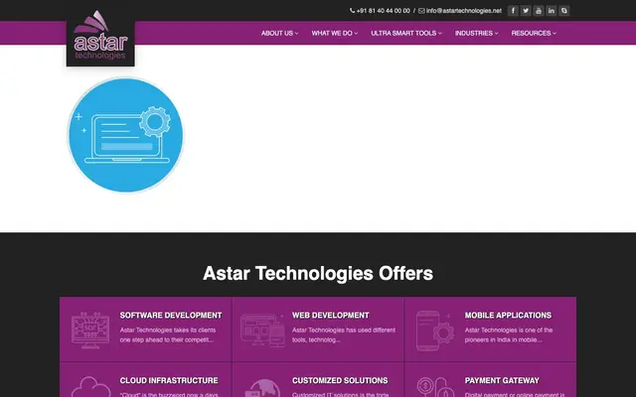The width and height of the screenshot is (636, 397).
Task: Open the Industries menu
Action: click(476, 33)
